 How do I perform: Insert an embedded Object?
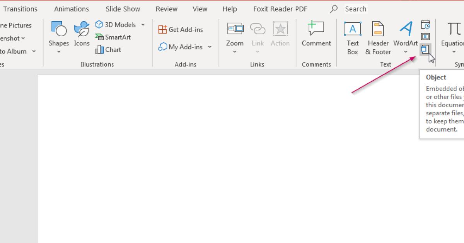coord(425,49)
